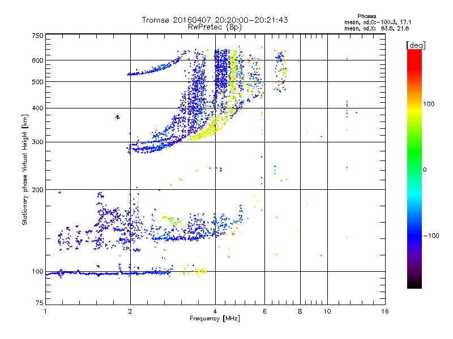This screenshot has width=453, height=339.
Task: Click the 'mean, sd,X: 83.8, 21.8' statistic
Action: click(377, 28)
